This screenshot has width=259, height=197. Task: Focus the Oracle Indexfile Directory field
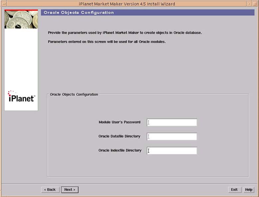coord(172,151)
